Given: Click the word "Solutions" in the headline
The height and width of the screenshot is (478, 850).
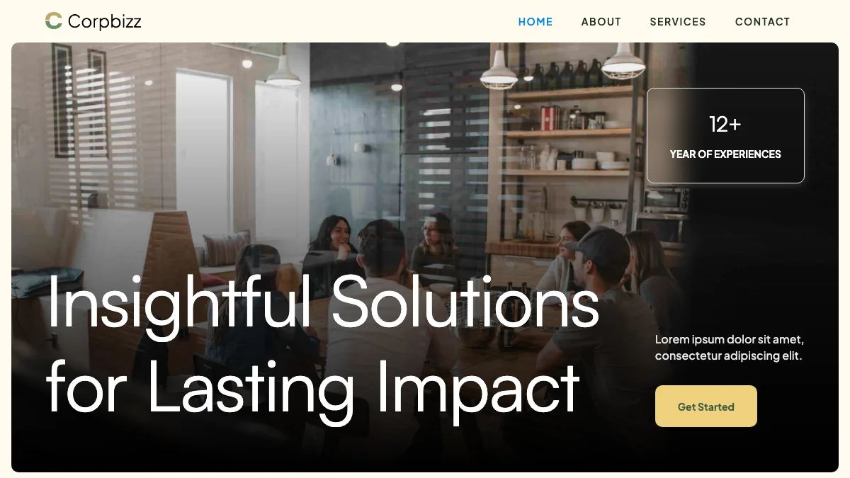Looking at the screenshot, I should [466, 303].
